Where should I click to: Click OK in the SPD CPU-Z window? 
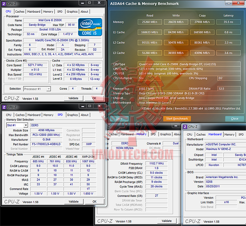click(94, 202)
